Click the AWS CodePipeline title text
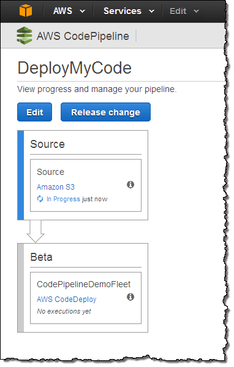The image size is (234, 367). 83,36
